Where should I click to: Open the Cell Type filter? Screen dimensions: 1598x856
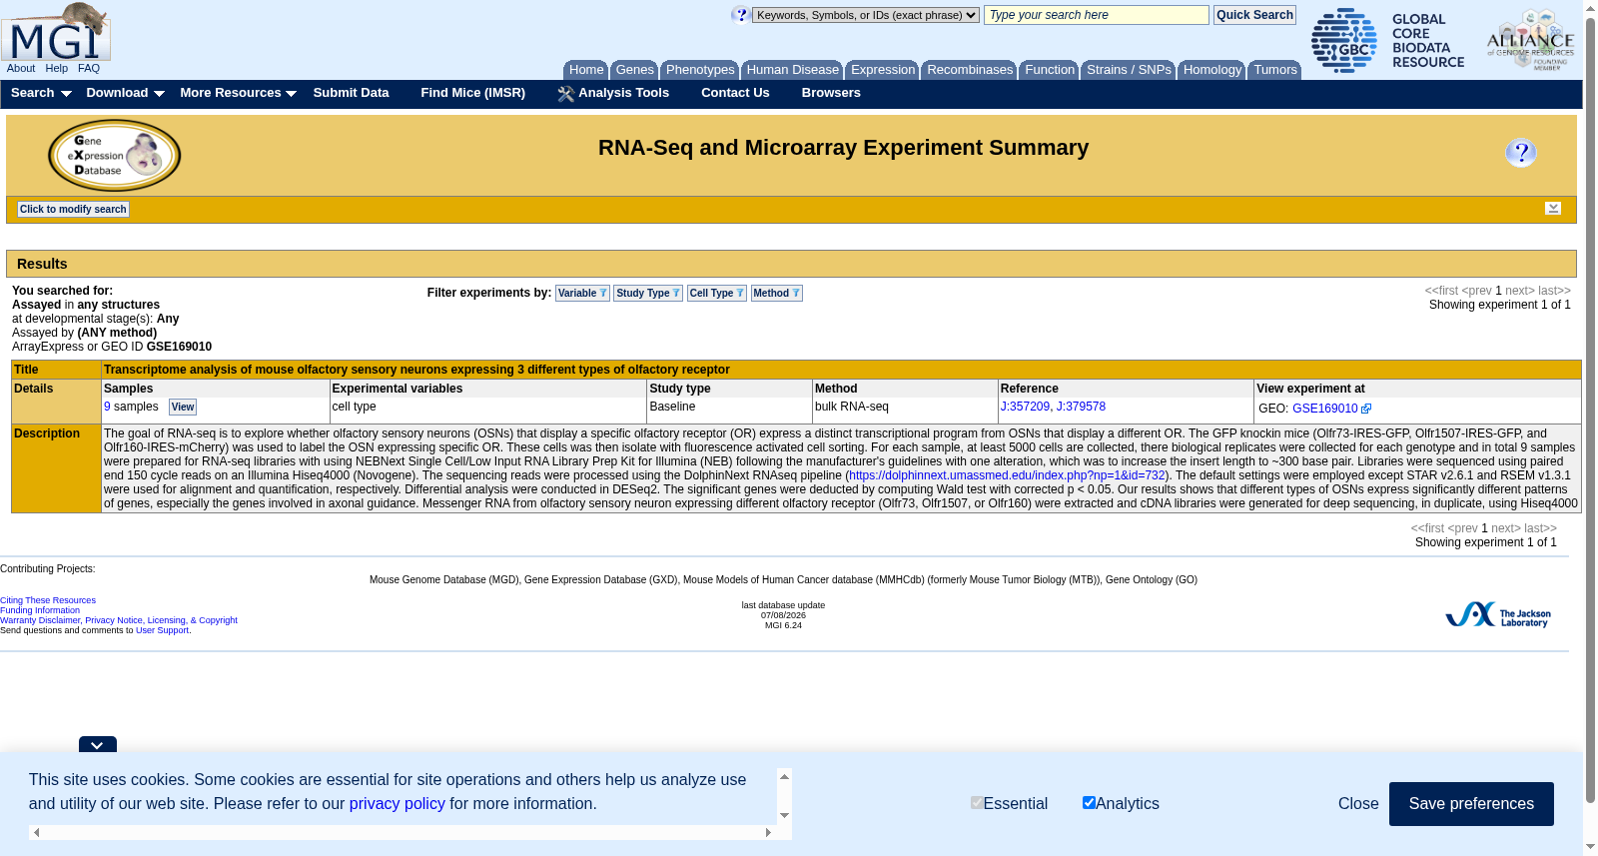tap(717, 293)
